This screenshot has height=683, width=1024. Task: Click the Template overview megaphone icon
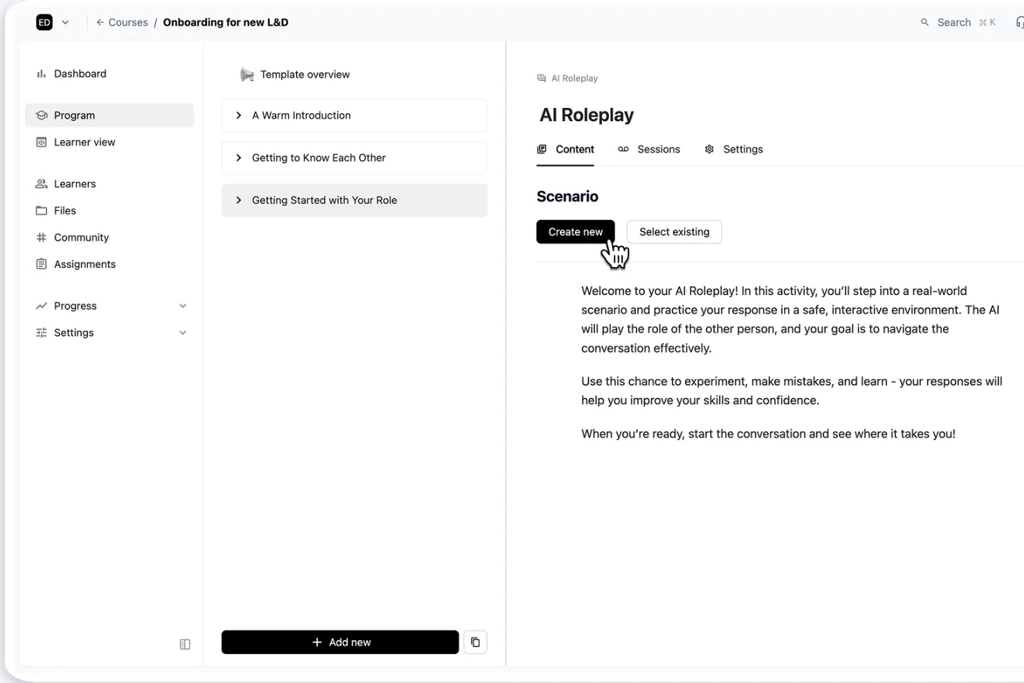click(x=247, y=74)
